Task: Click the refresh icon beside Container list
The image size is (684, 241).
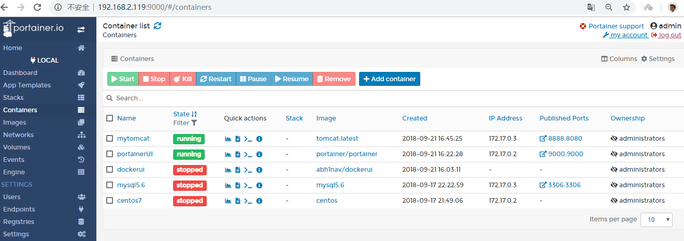Action: tap(158, 26)
